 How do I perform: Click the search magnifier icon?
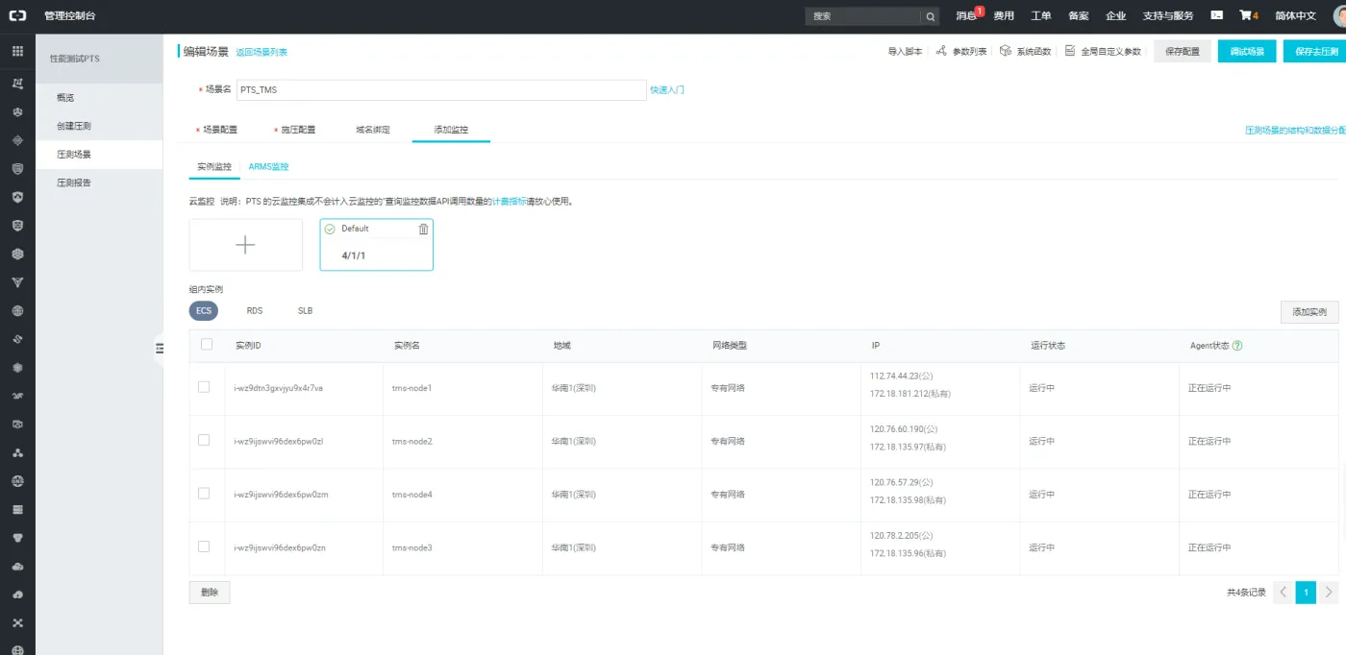tap(930, 16)
